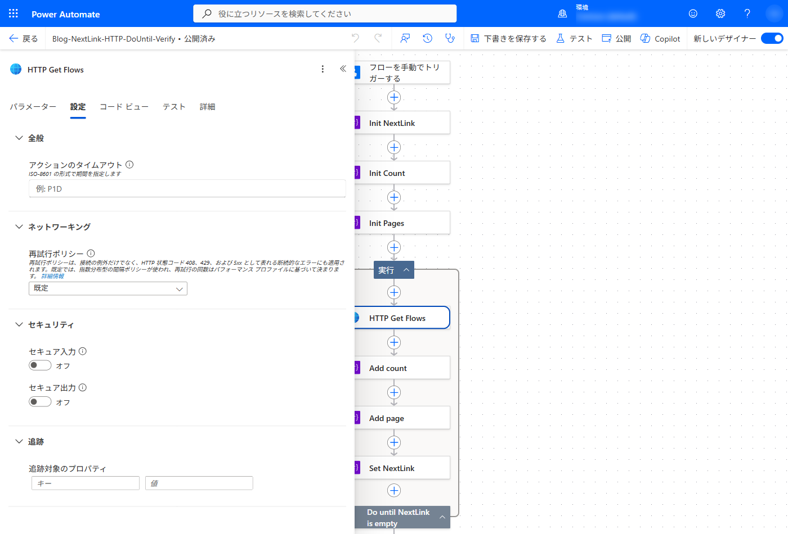Collapse the セキュリティ section
Screen dimensions: 788x534
coord(19,324)
